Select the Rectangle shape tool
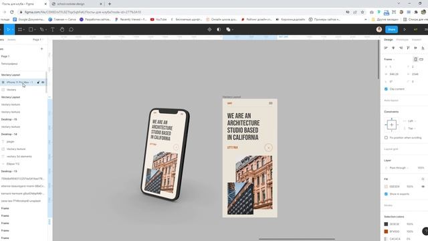Image resolution: width=428 pixels, height=241 pixels. [x=31, y=29]
